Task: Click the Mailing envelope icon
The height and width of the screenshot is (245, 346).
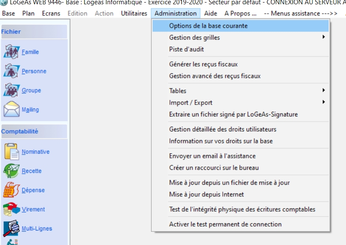Action: click(12, 109)
